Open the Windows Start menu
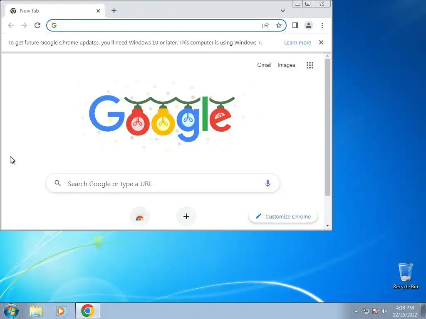 click(11, 311)
